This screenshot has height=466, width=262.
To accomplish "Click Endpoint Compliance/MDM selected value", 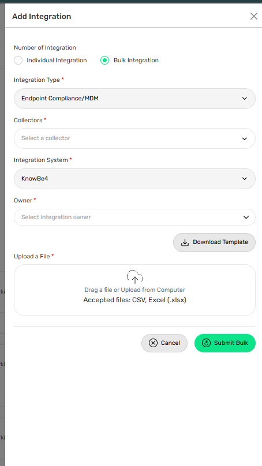I will click(60, 99).
